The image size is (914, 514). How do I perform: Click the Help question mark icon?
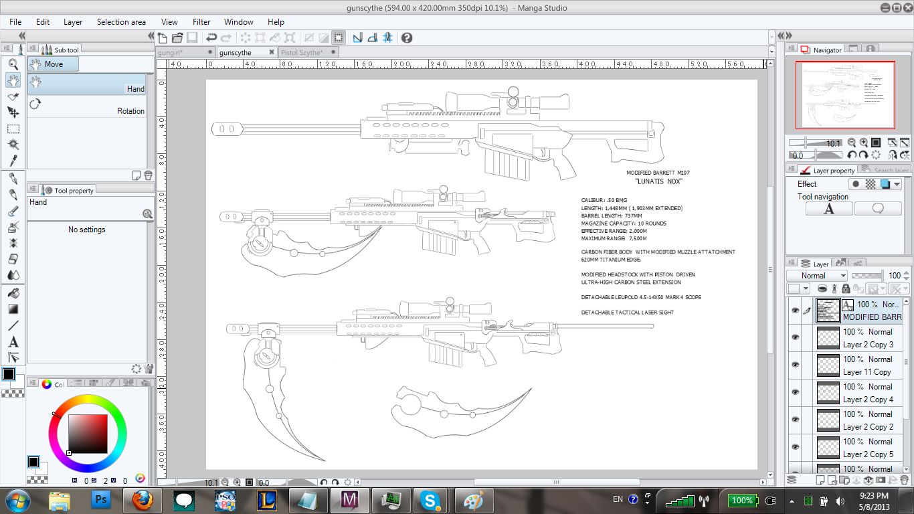407,38
